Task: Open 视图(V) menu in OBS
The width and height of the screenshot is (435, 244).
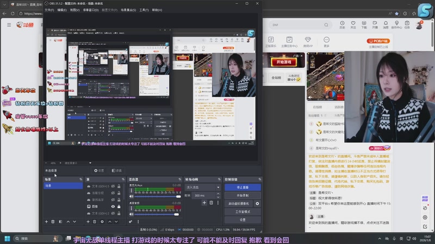Action: 74,10
